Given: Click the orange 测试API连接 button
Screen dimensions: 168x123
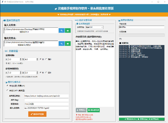Looking at the screenshot, I should point(37,114).
